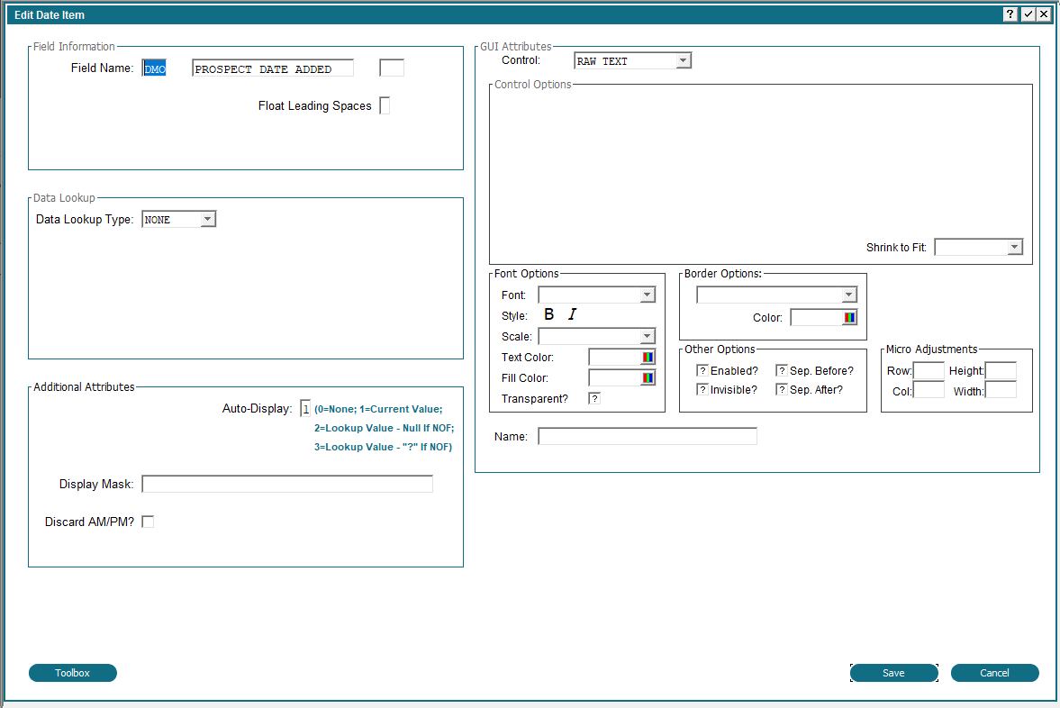Click the Save button

point(893,673)
